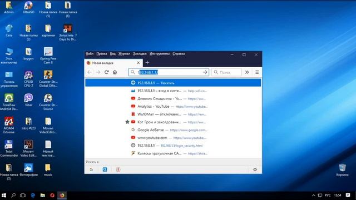Select the 192.168.1.1 — Посетить suggestion
Screen dimensions: 356x200
(173, 83)
